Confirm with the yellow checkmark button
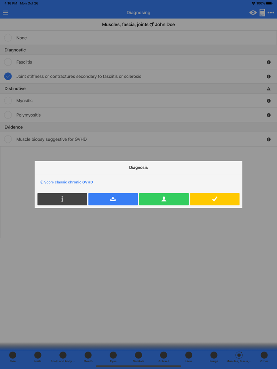Image resolution: width=277 pixels, height=369 pixels. [215, 199]
